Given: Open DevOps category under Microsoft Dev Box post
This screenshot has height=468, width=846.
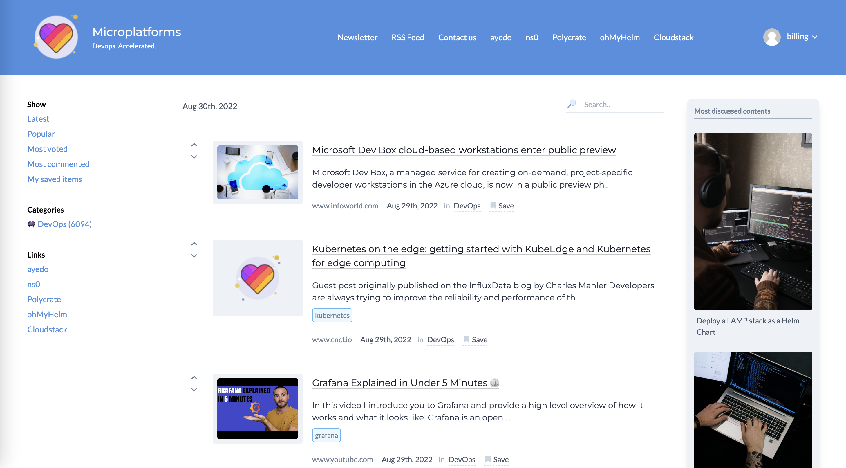Looking at the screenshot, I should coord(467,206).
